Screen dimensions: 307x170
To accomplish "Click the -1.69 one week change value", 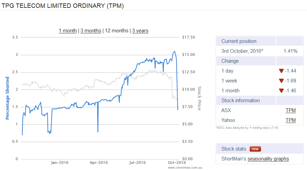I will 290,81.
